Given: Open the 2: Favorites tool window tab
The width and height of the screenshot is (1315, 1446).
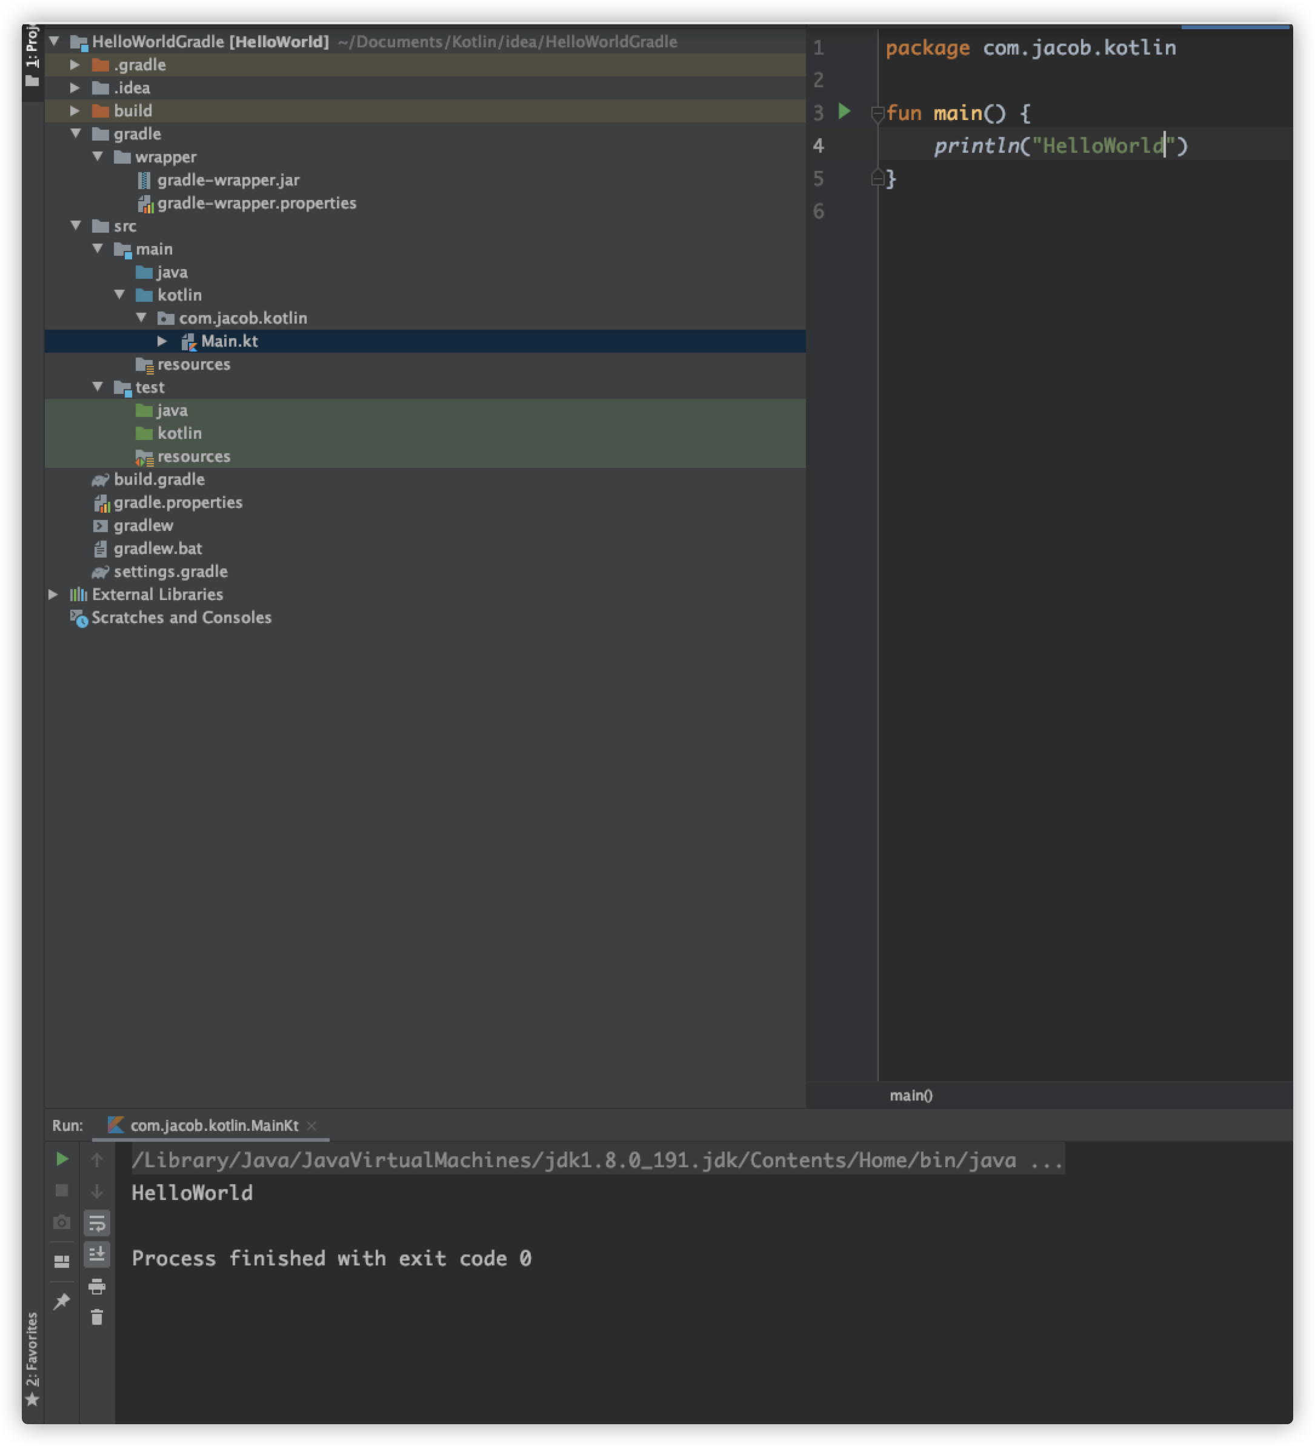Looking at the screenshot, I should 32,1356.
